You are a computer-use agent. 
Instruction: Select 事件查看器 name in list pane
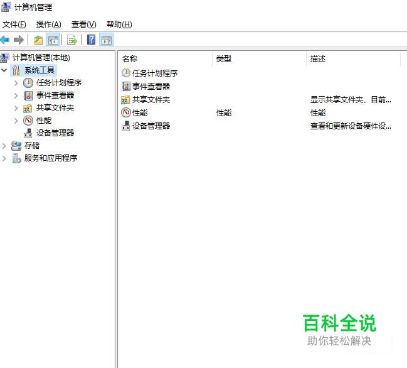pyautogui.click(x=151, y=86)
